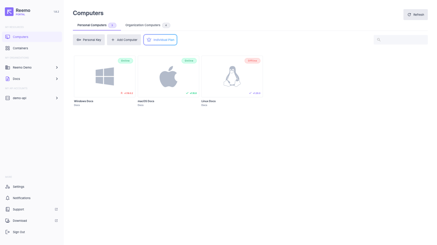Click the Linux penguin on Linux Docs
Screen dimensions: 437x245
(232, 76)
